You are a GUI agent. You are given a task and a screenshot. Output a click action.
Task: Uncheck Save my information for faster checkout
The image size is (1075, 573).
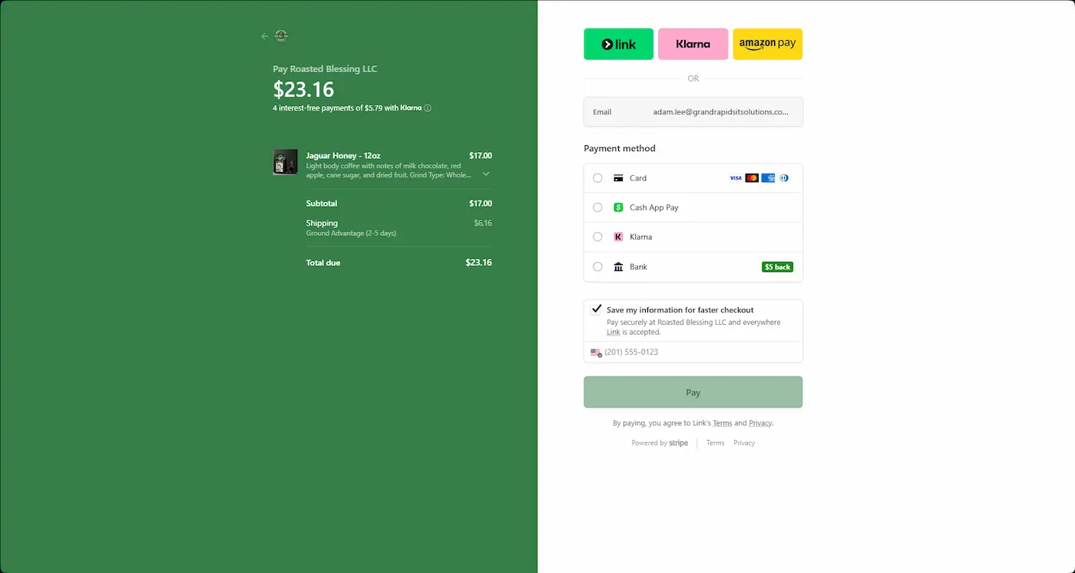(x=596, y=310)
